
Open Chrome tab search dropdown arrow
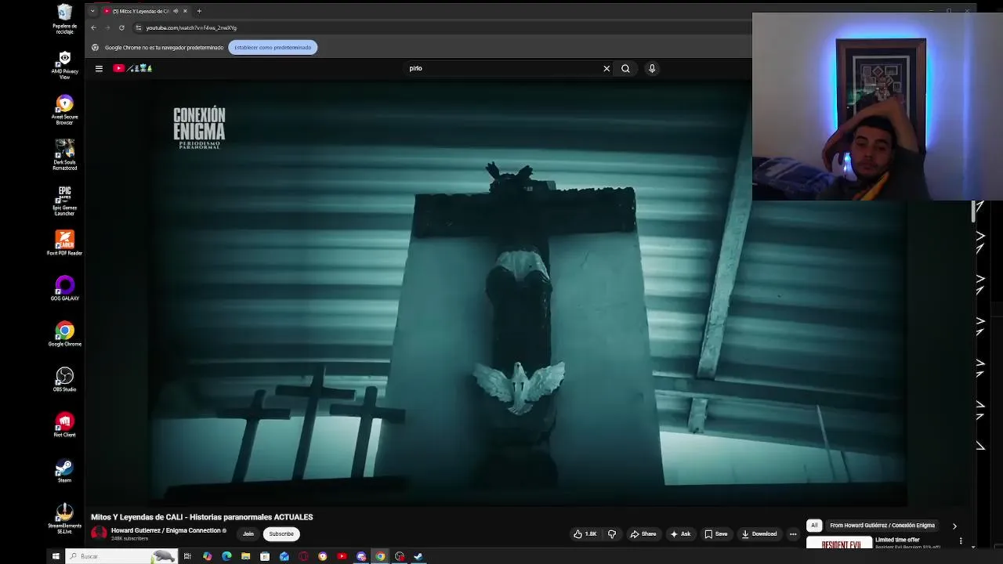(92, 11)
